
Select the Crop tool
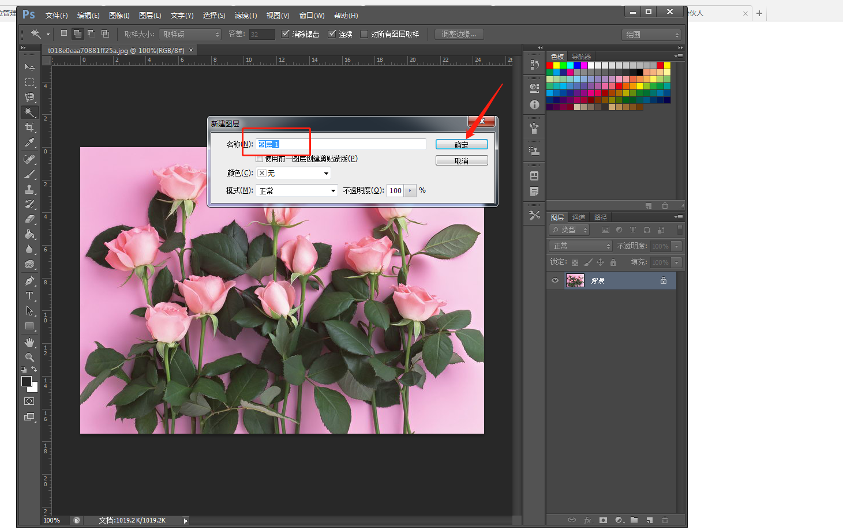(29, 127)
